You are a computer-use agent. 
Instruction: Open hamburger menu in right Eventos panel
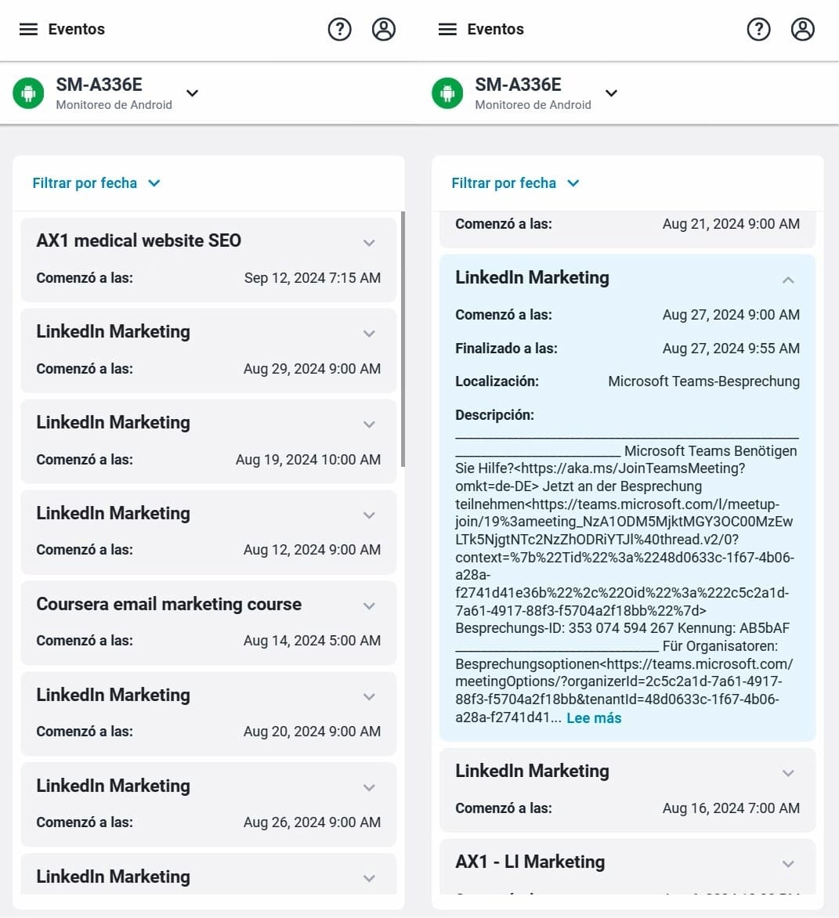pyautogui.click(x=447, y=29)
